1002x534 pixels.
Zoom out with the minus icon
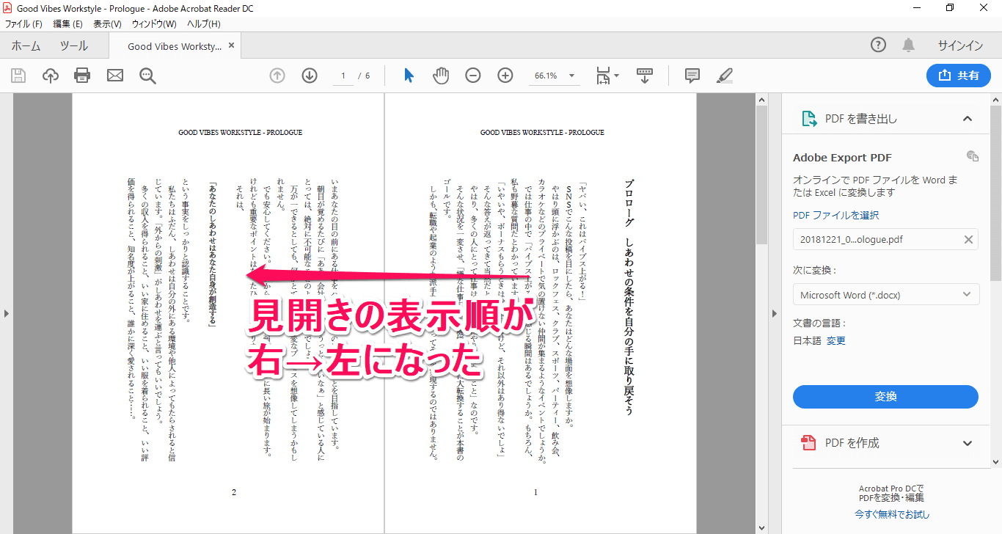click(473, 76)
